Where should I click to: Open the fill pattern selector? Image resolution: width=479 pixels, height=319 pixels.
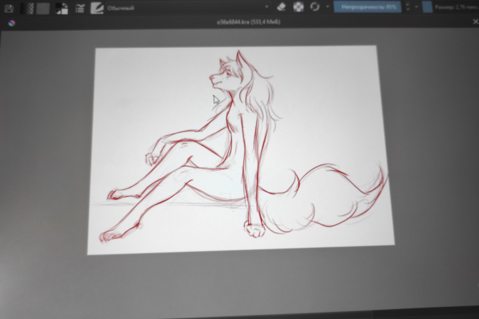coord(43,8)
